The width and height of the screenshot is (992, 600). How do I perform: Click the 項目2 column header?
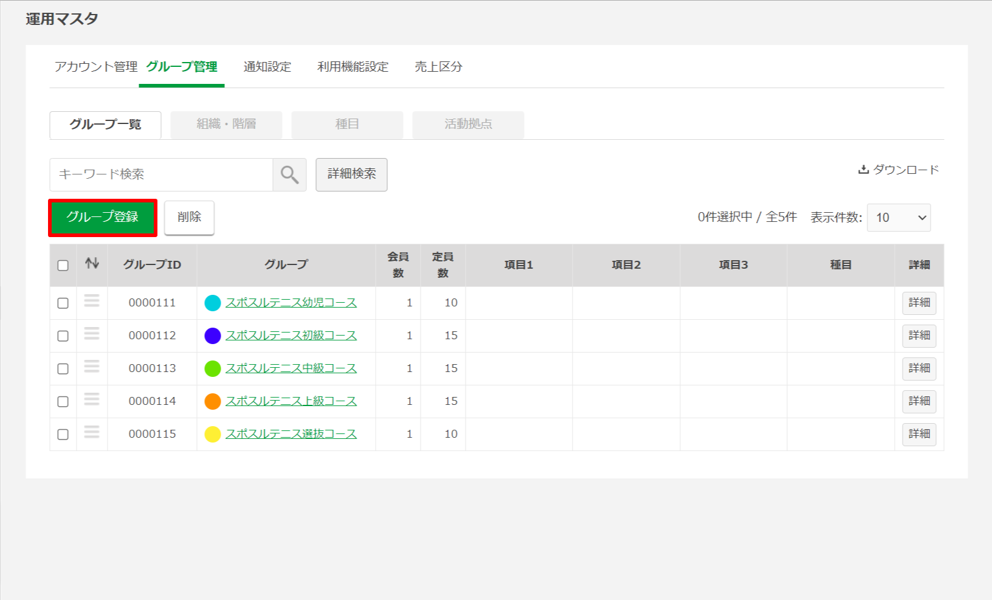[626, 265]
